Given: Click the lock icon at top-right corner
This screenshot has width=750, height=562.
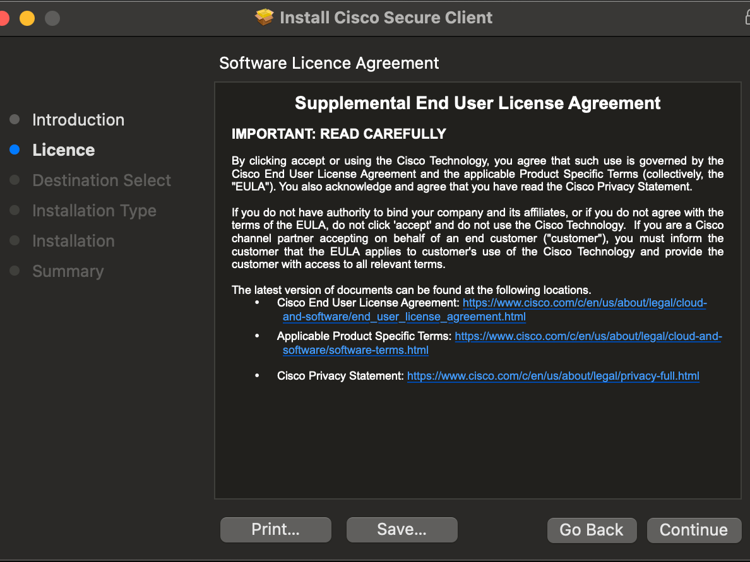Looking at the screenshot, I should click(x=746, y=18).
